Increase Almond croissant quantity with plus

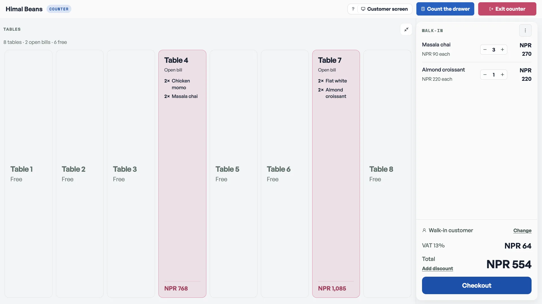coord(502,75)
